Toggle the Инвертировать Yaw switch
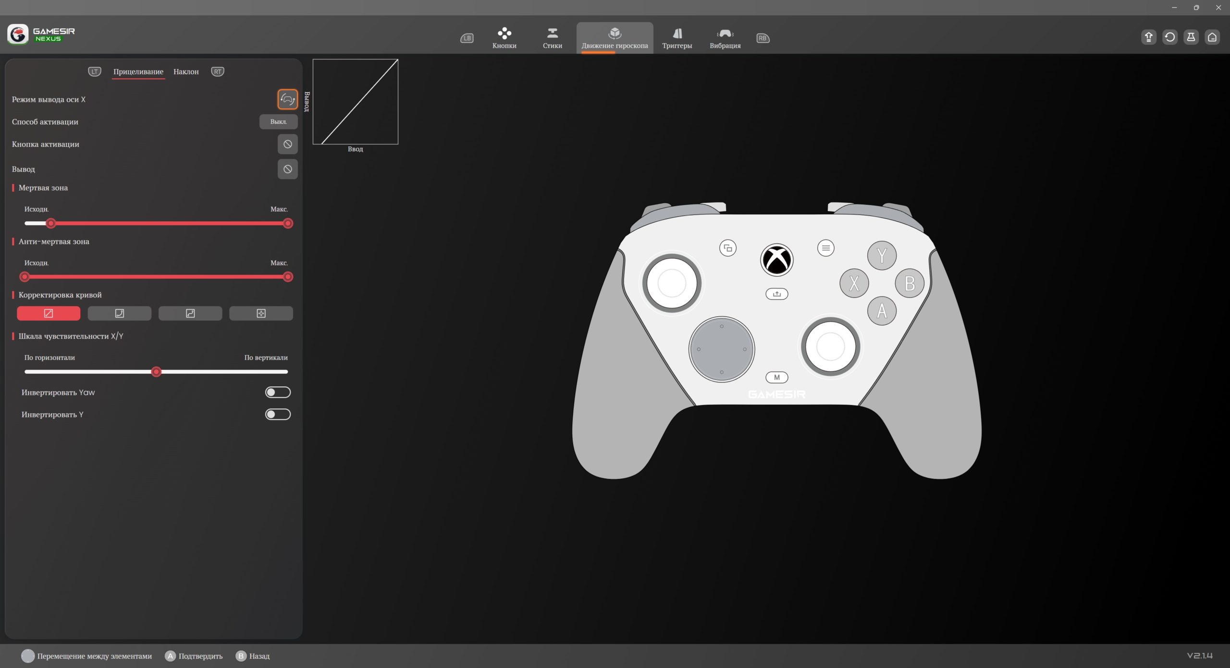 [278, 392]
